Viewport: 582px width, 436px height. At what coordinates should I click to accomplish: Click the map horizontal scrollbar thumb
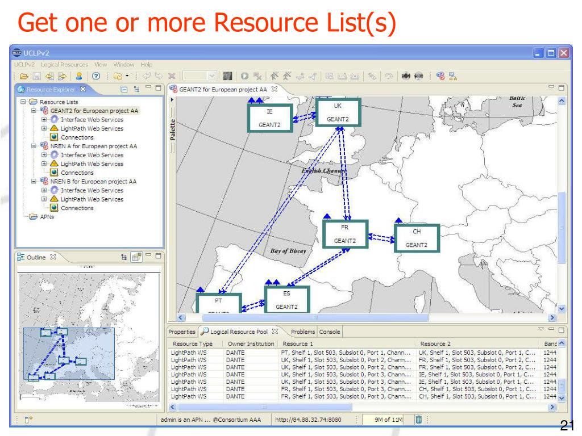coord(315,318)
